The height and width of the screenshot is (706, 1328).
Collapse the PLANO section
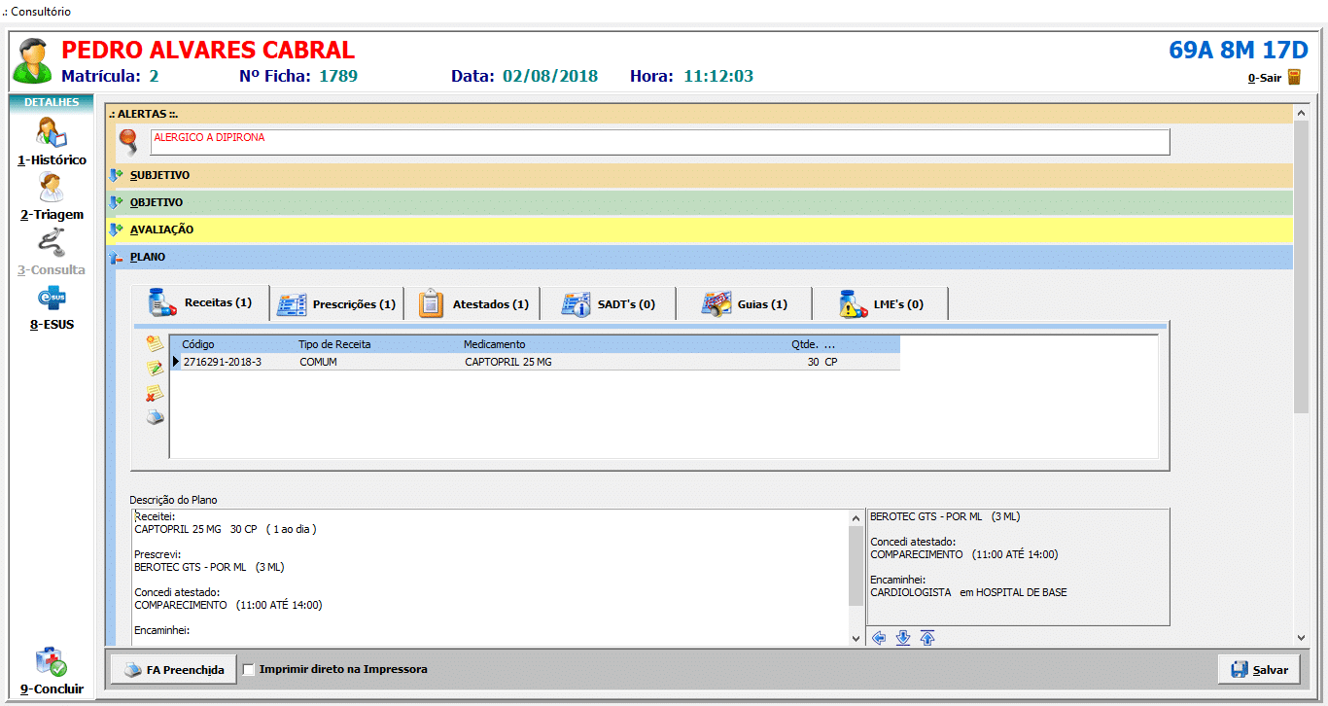[147, 258]
